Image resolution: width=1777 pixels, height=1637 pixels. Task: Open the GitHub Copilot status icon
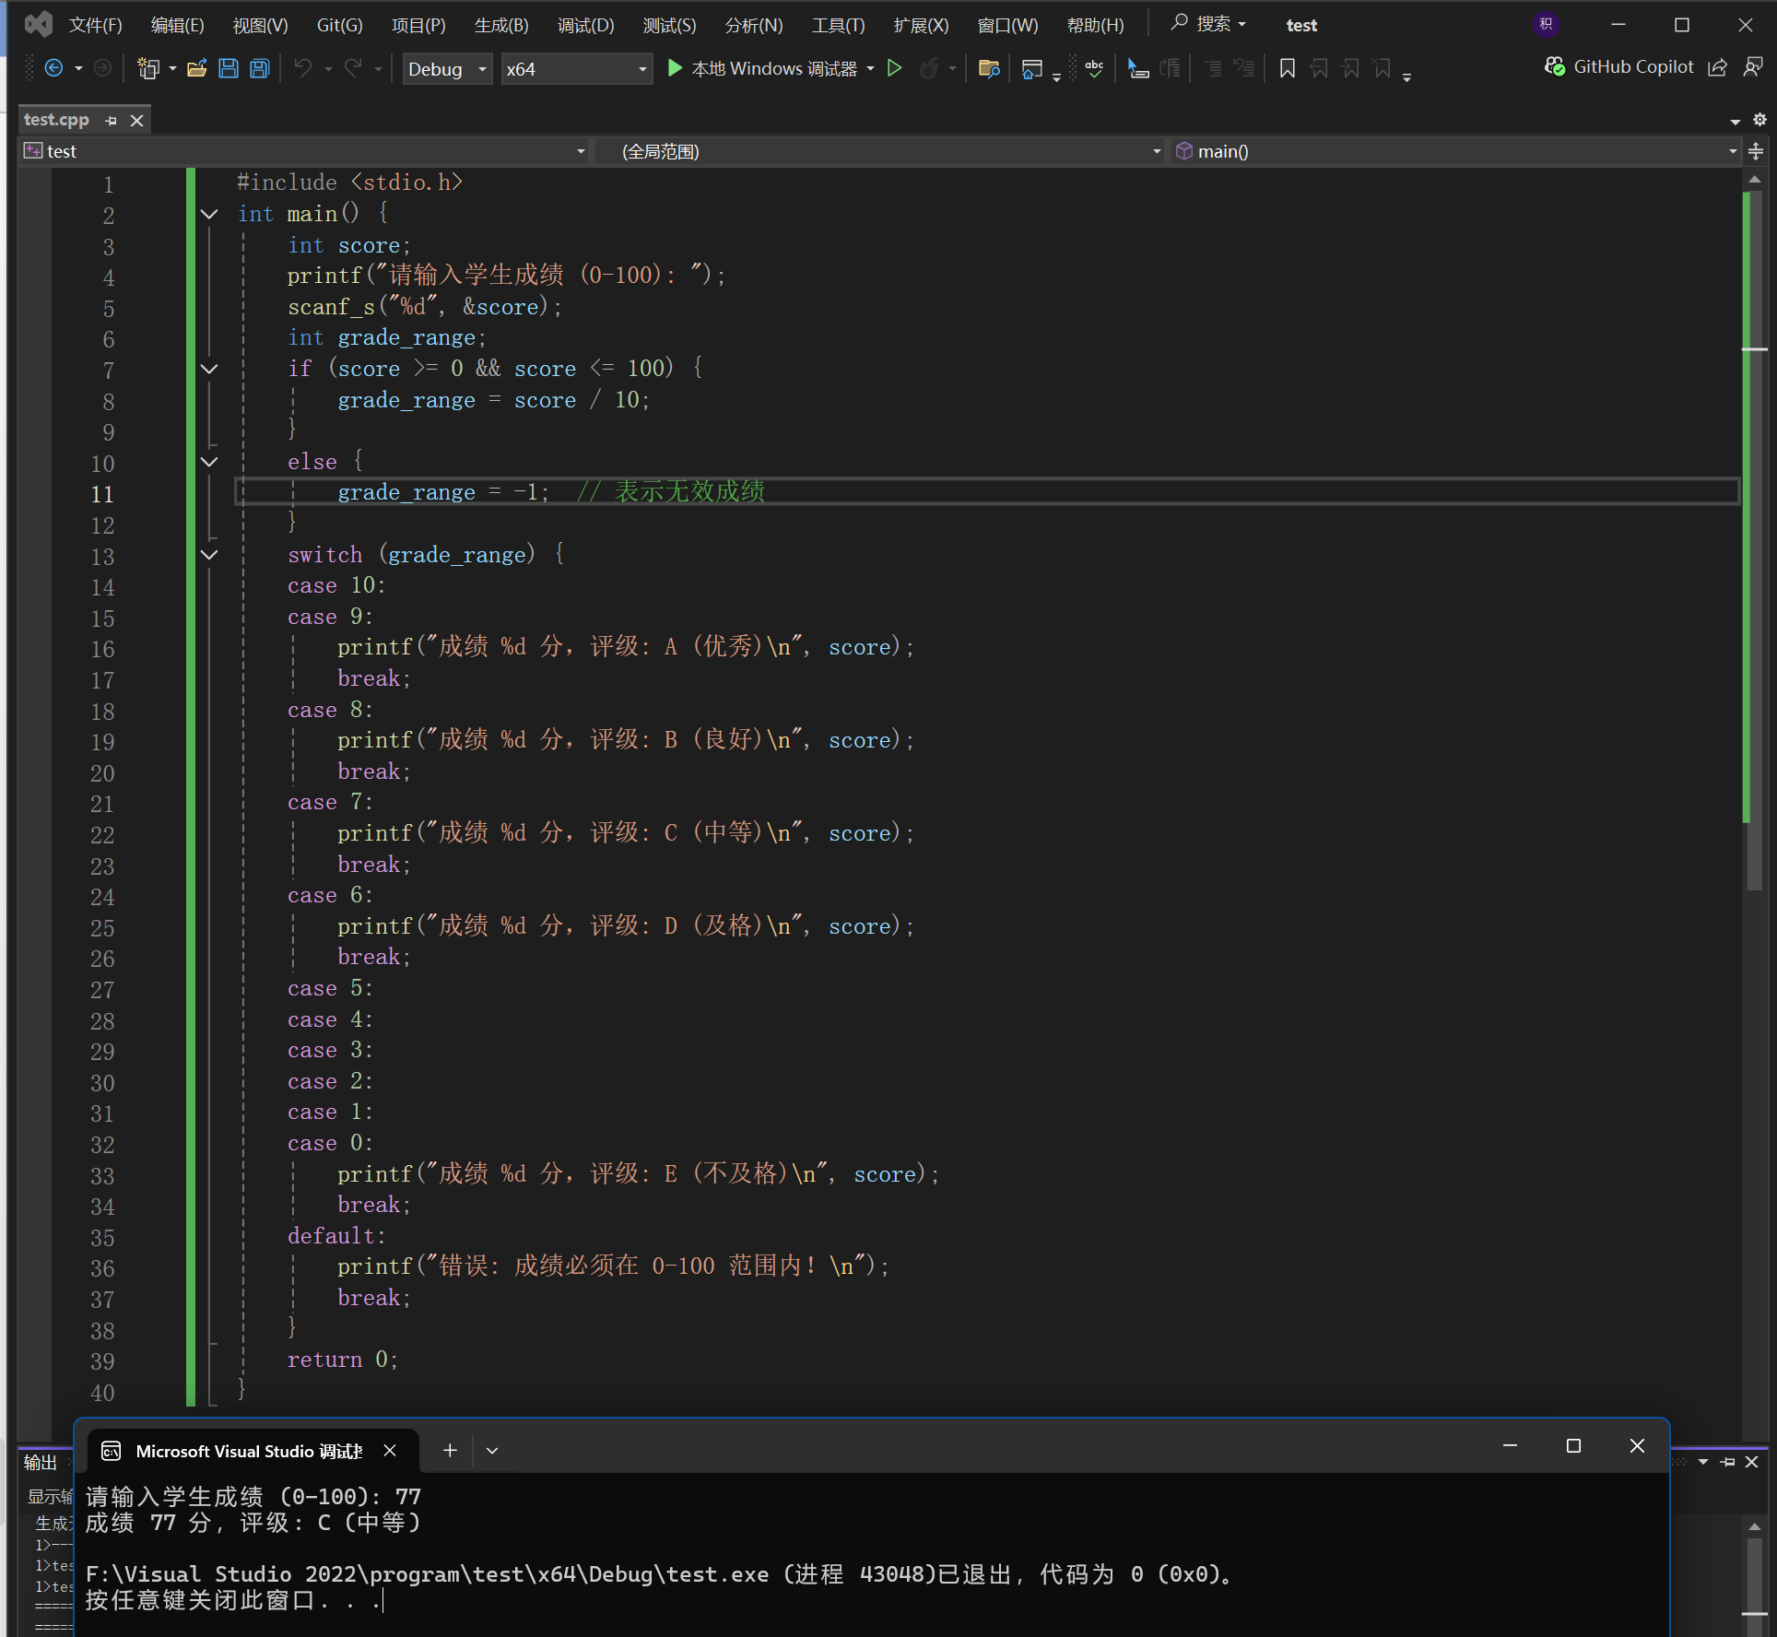(1555, 67)
